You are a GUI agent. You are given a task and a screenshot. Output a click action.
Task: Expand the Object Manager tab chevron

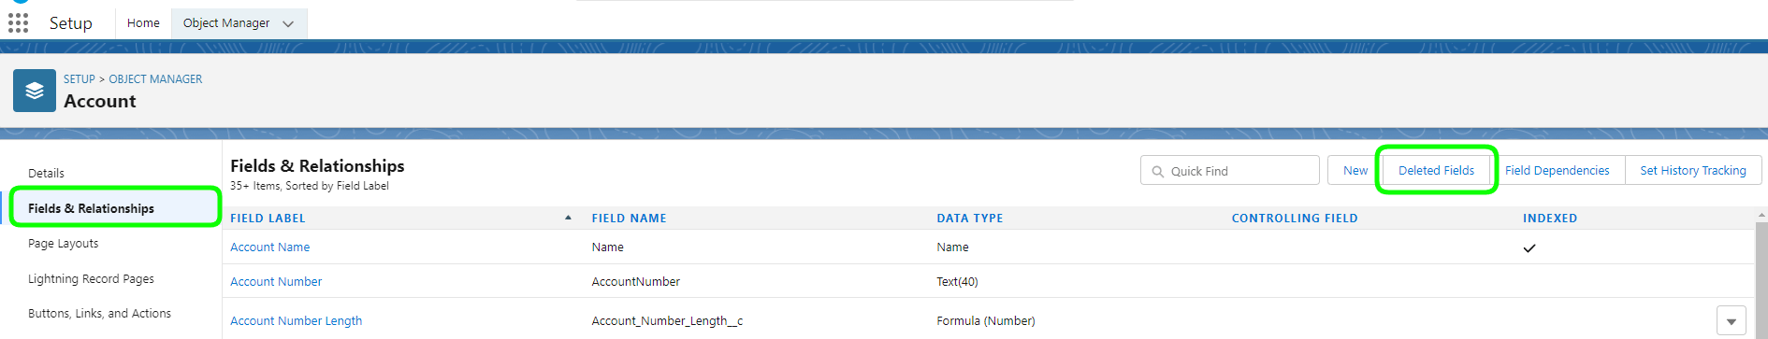288,24
